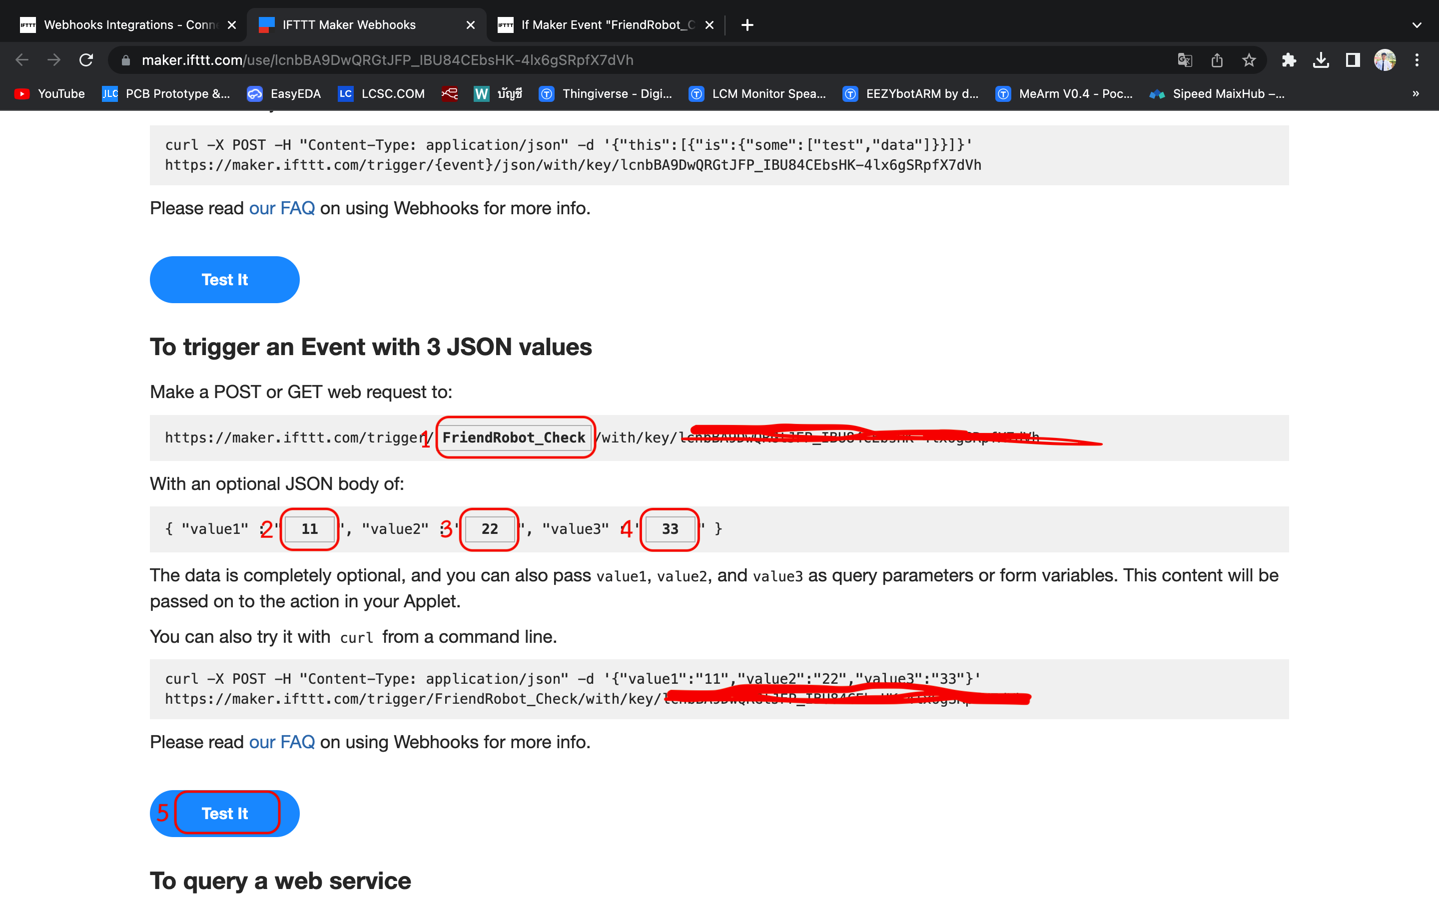This screenshot has height=899, width=1439.
Task: Click the share page icon
Action: (x=1217, y=60)
